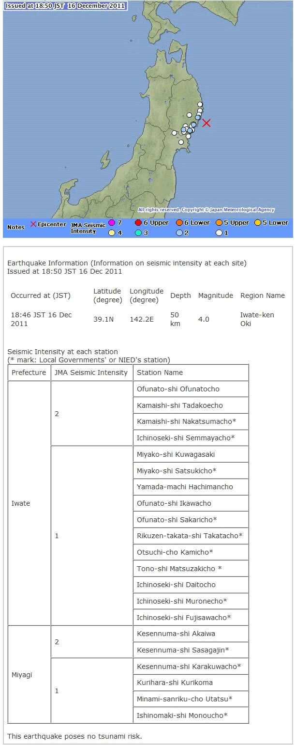
Task: Click the JMA Seismic Intensity column header
Action: 91,372
